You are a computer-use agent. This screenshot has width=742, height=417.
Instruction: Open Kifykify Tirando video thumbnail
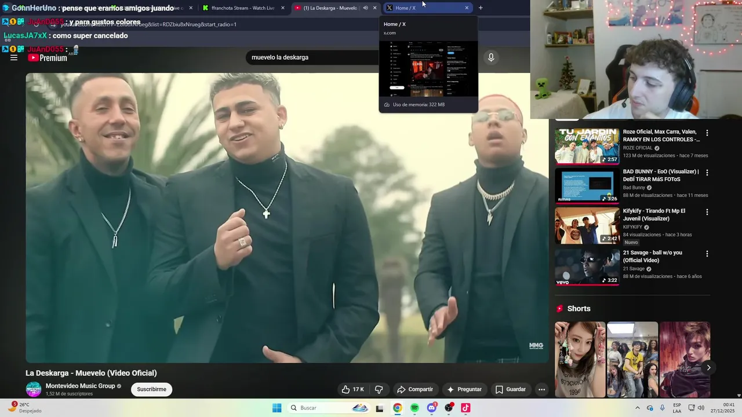pyautogui.click(x=587, y=226)
